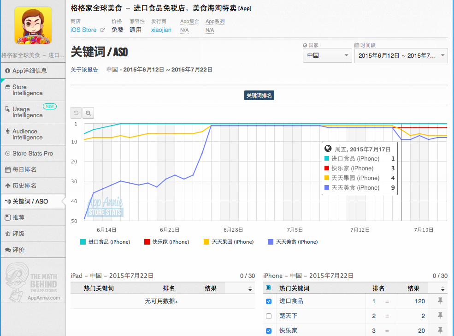The width and height of the screenshot is (454, 336).
Task: Click the magnifier zoom chart icon
Action: coord(88,113)
